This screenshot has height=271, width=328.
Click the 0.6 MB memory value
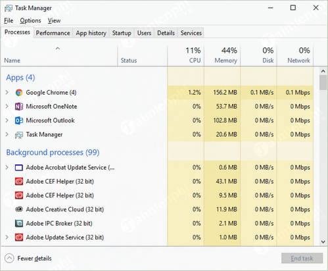[228, 168]
